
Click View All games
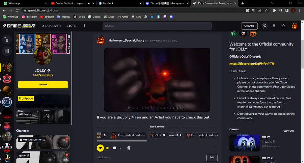click(x=288, y=131)
